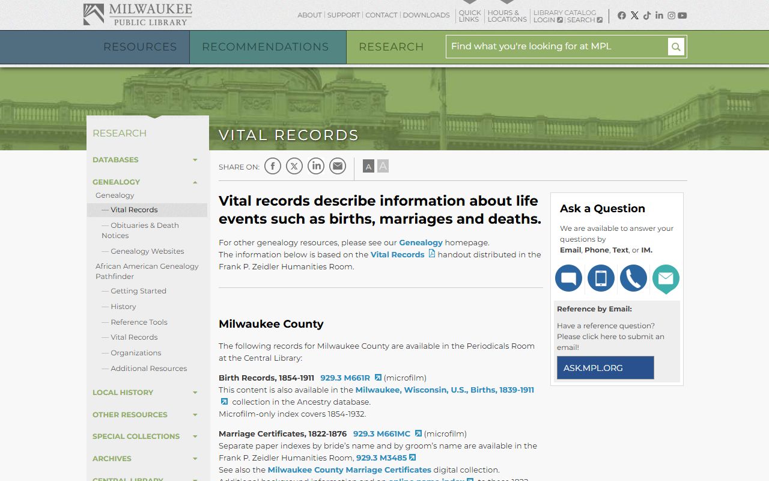Click the Library Catalog Search link
This screenshot has height=481, width=769.
point(585,20)
